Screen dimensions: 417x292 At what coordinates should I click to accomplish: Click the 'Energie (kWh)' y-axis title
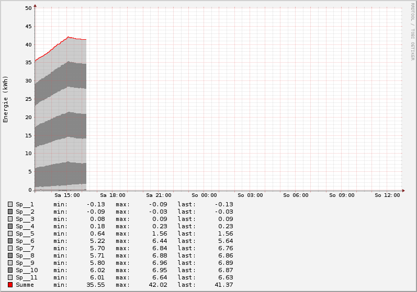pos(6,99)
